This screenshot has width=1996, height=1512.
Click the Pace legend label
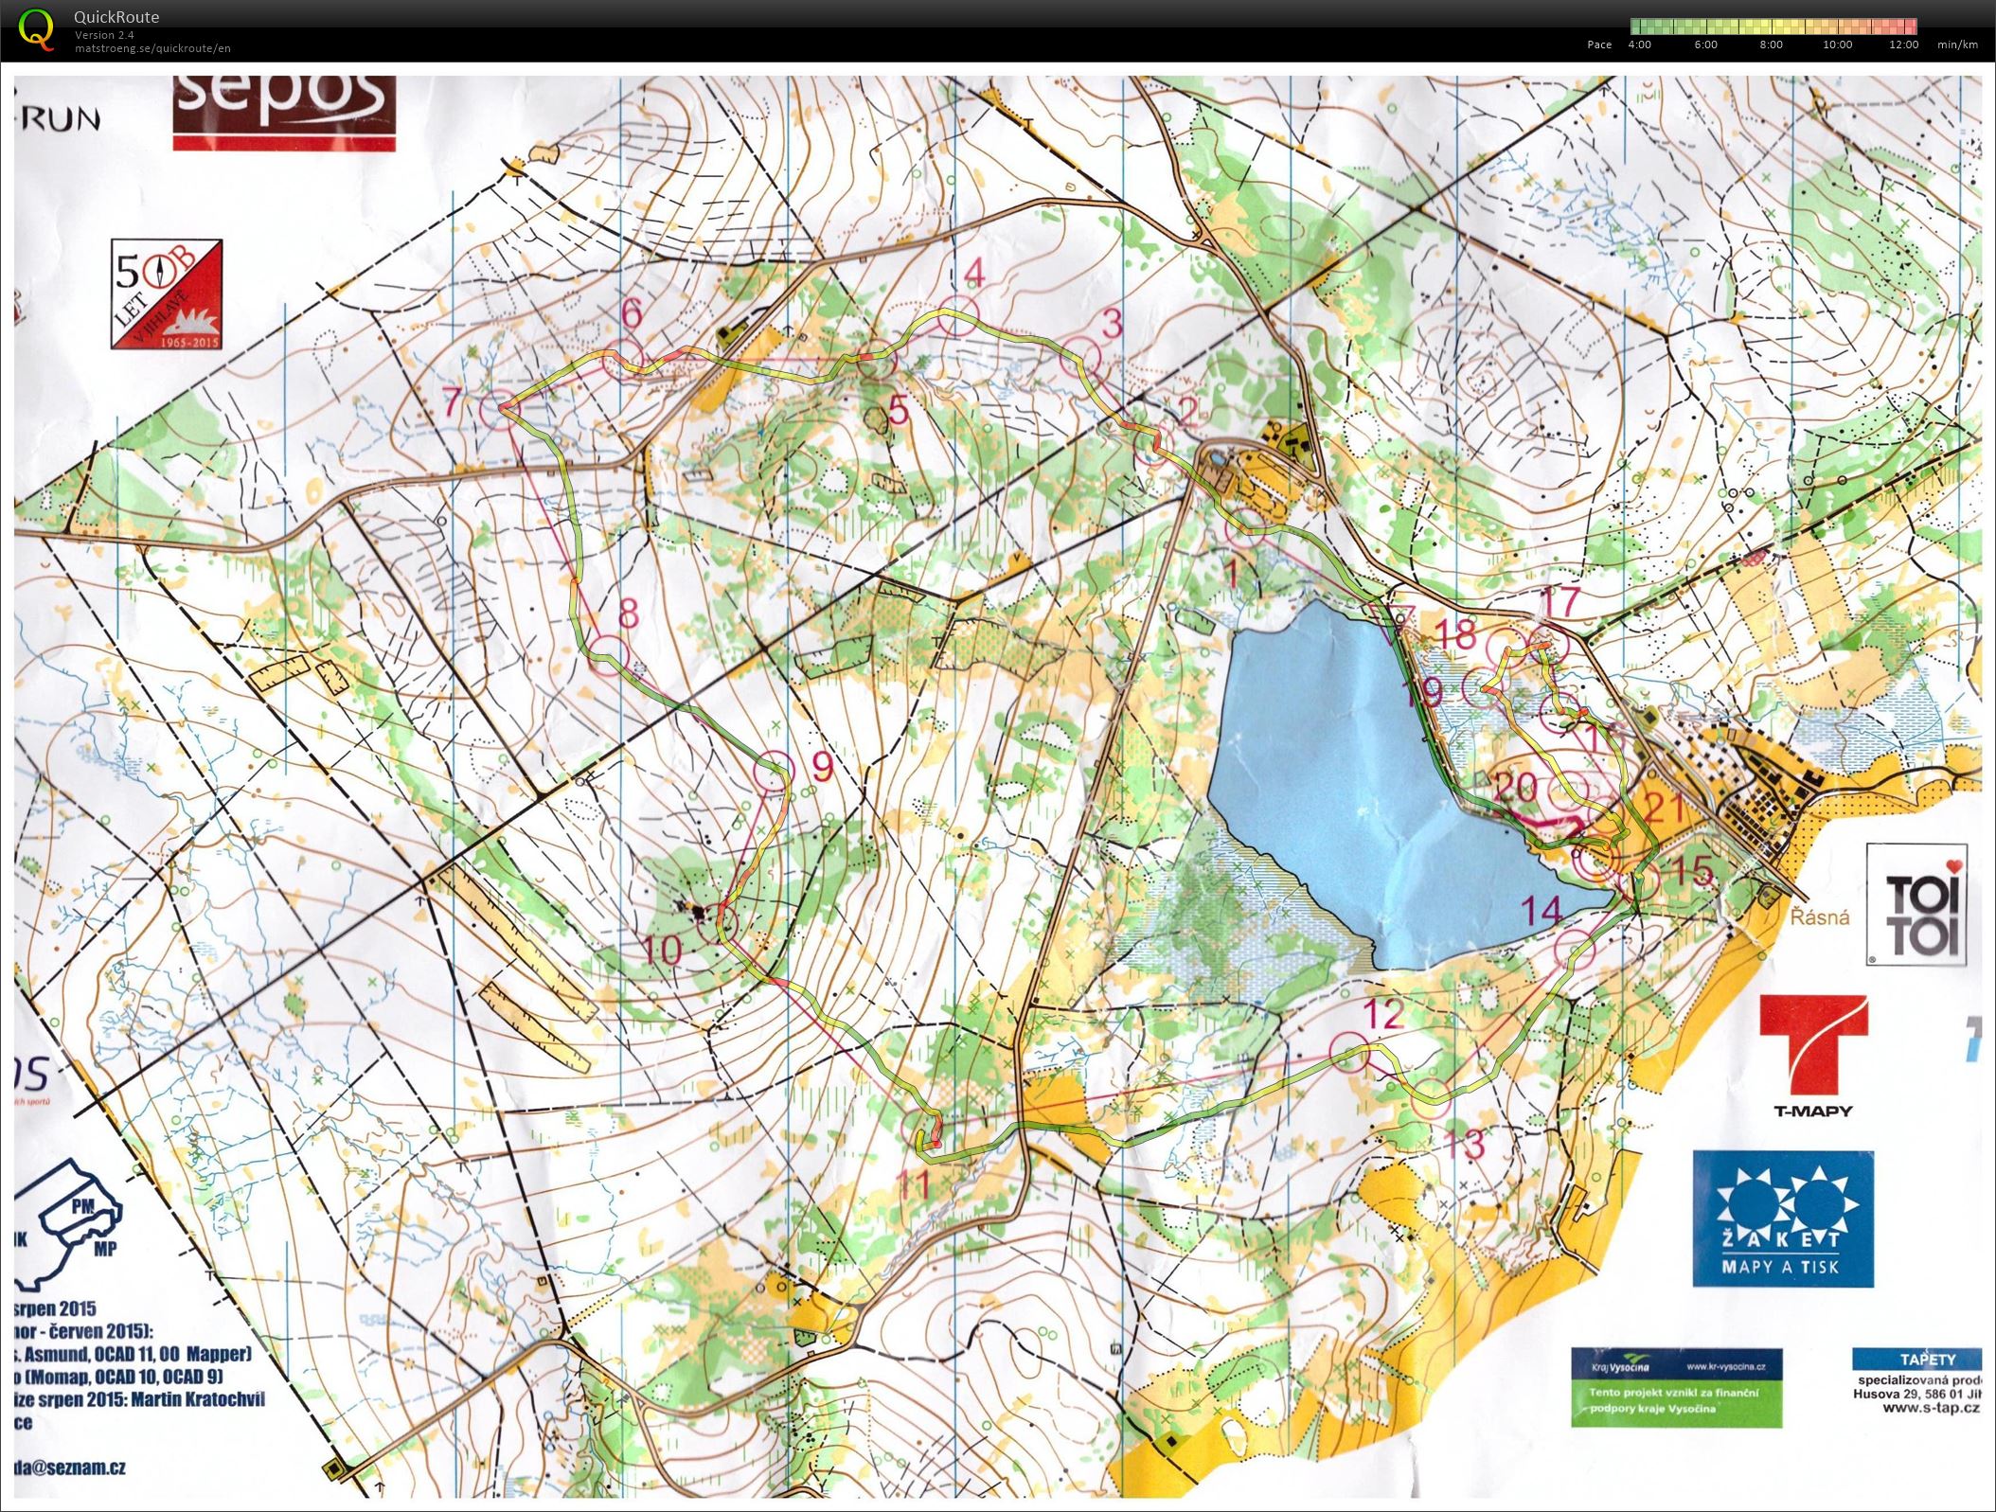pyautogui.click(x=1599, y=44)
